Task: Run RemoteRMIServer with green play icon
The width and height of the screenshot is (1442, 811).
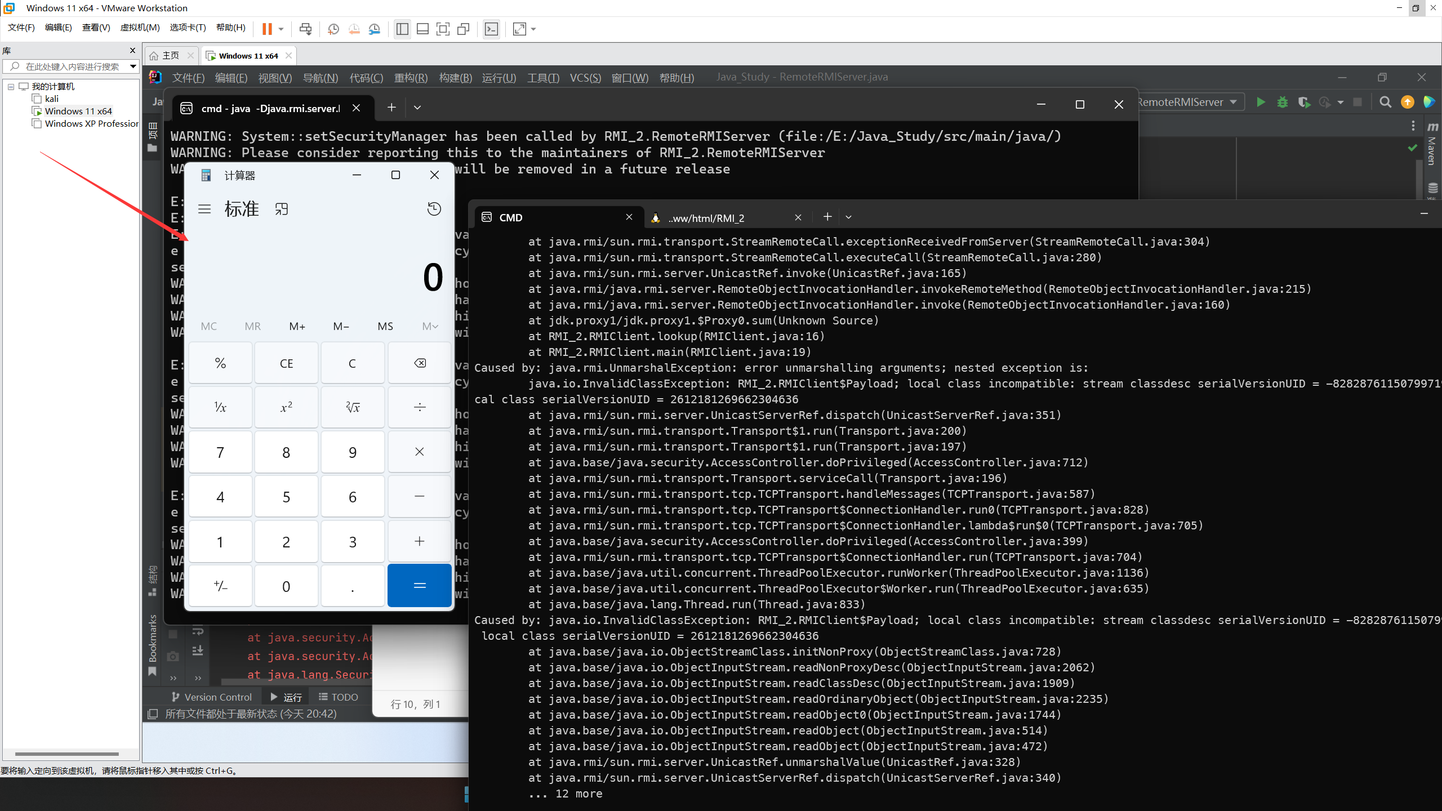Action: tap(1261, 102)
